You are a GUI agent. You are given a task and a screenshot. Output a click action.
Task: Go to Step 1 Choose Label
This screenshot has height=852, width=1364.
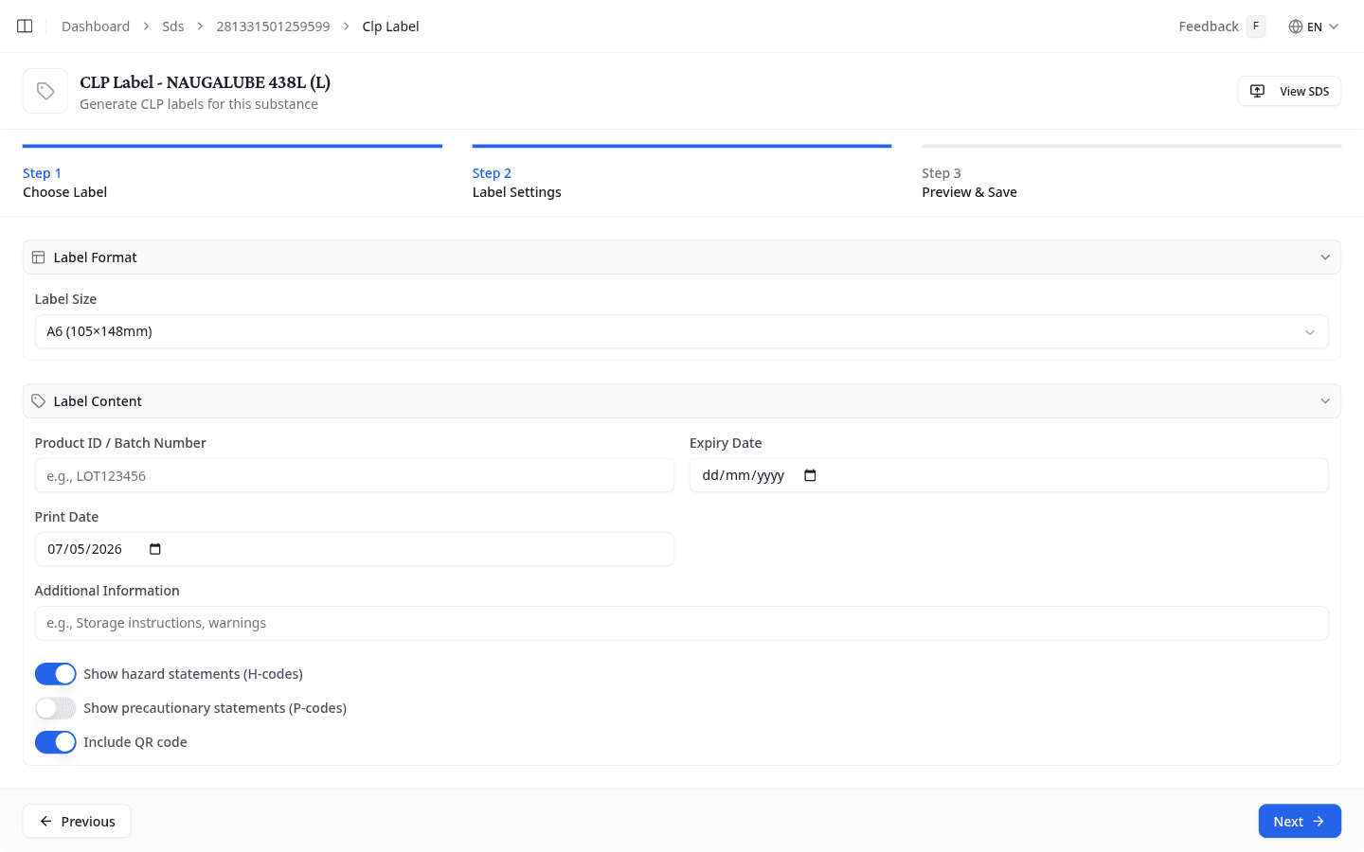point(232,173)
